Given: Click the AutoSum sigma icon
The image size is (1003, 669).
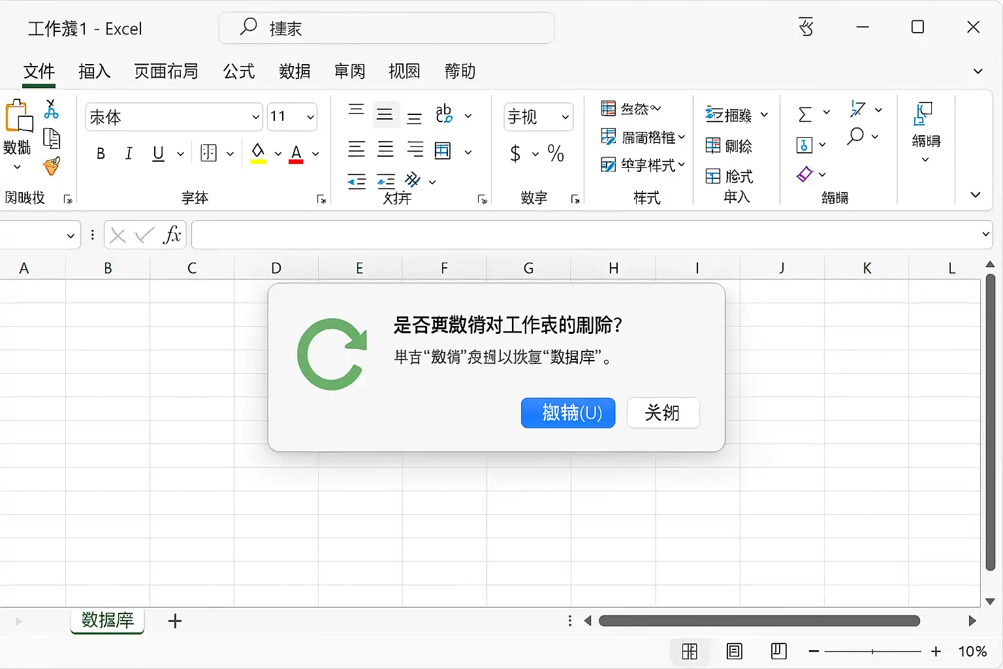Looking at the screenshot, I should [x=805, y=114].
